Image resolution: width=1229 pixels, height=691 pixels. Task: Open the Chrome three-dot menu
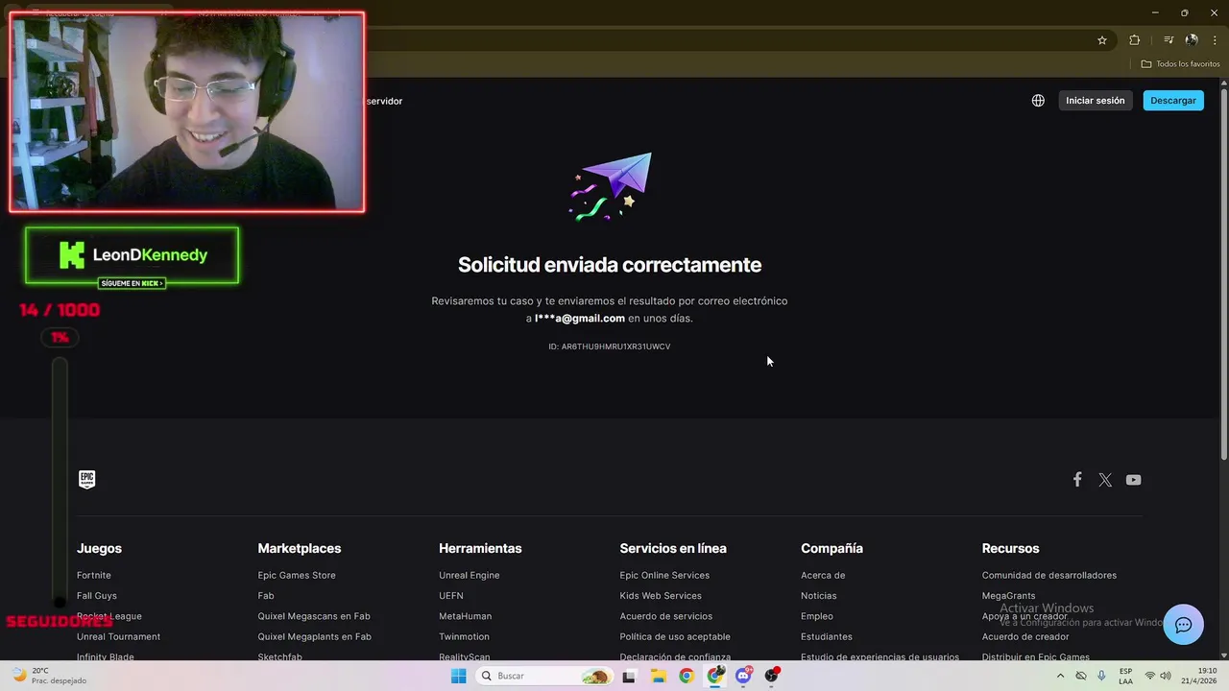point(1215,40)
